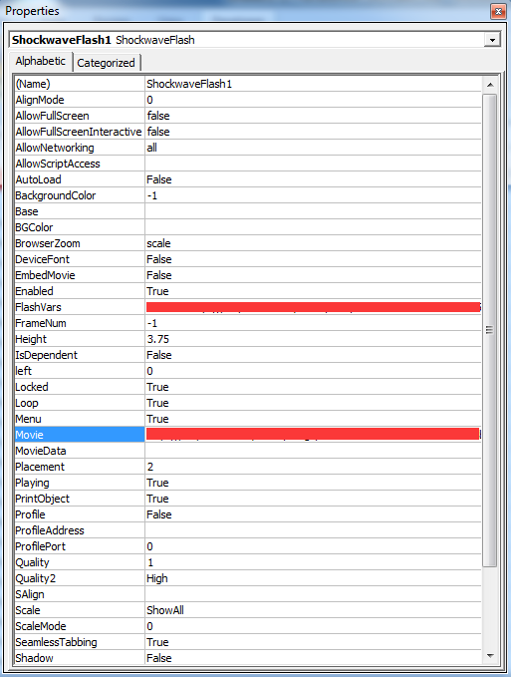511x677 pixels.
Task: Click AllowNetworking value all
Action: [x=313, y=148]
